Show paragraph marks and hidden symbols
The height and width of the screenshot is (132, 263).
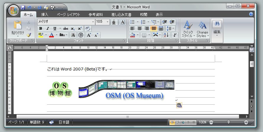[x=175, y=35]
